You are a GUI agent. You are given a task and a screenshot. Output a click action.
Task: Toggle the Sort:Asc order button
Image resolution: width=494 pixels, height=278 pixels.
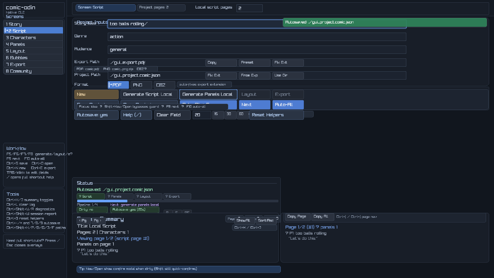(x=266, y=221)
